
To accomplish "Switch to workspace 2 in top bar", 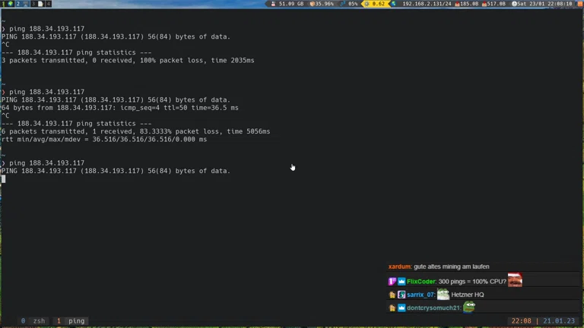I will 19,4.
